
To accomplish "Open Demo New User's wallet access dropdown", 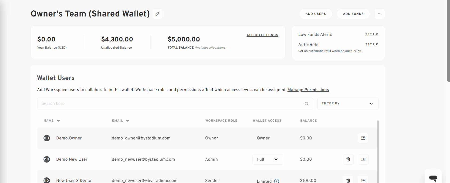I will (268, 159).
